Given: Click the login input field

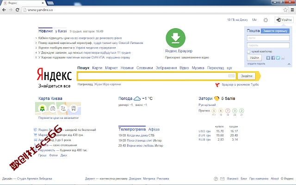Looking at the screenshot, I should (x=268, y=38).
